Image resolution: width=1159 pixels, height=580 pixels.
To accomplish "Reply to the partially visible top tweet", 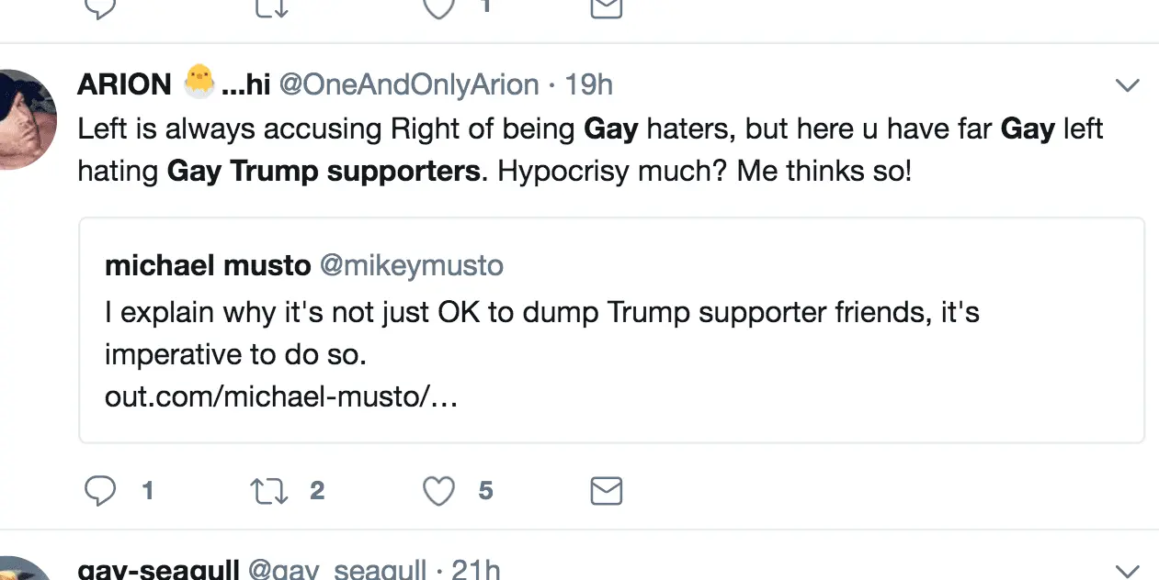I will coord(100,6).
